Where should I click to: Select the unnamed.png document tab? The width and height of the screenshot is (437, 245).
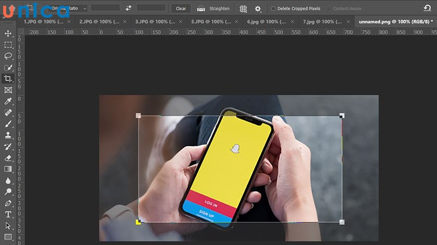pyautogui.click(x=395, y=22)
